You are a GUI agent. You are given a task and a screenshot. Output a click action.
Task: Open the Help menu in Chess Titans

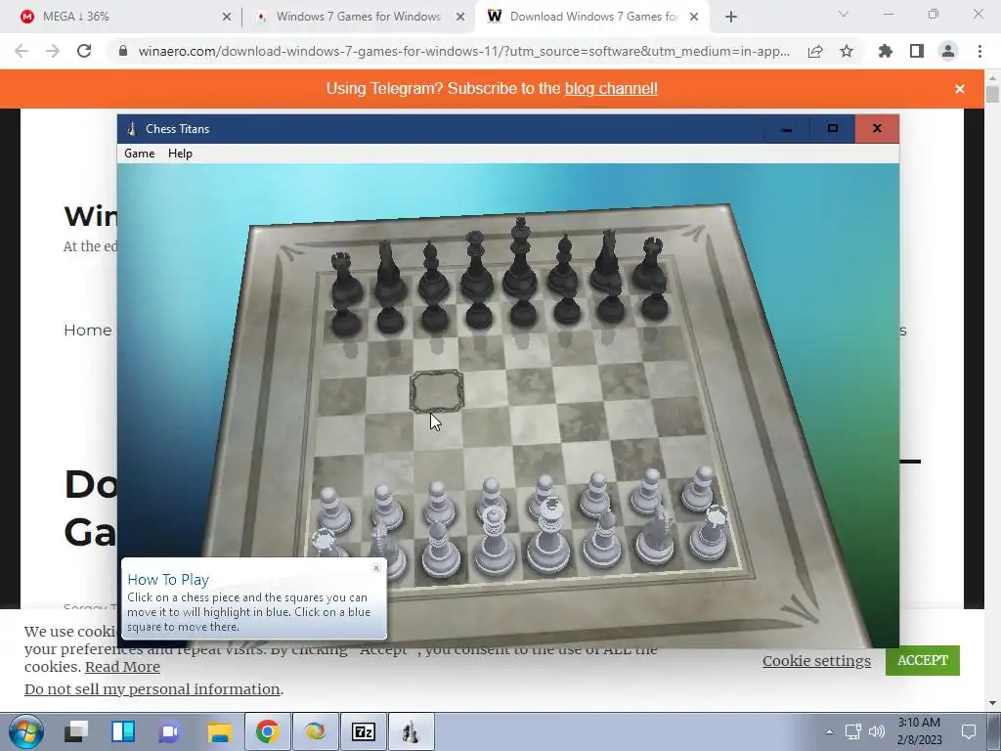click(180, 154)
